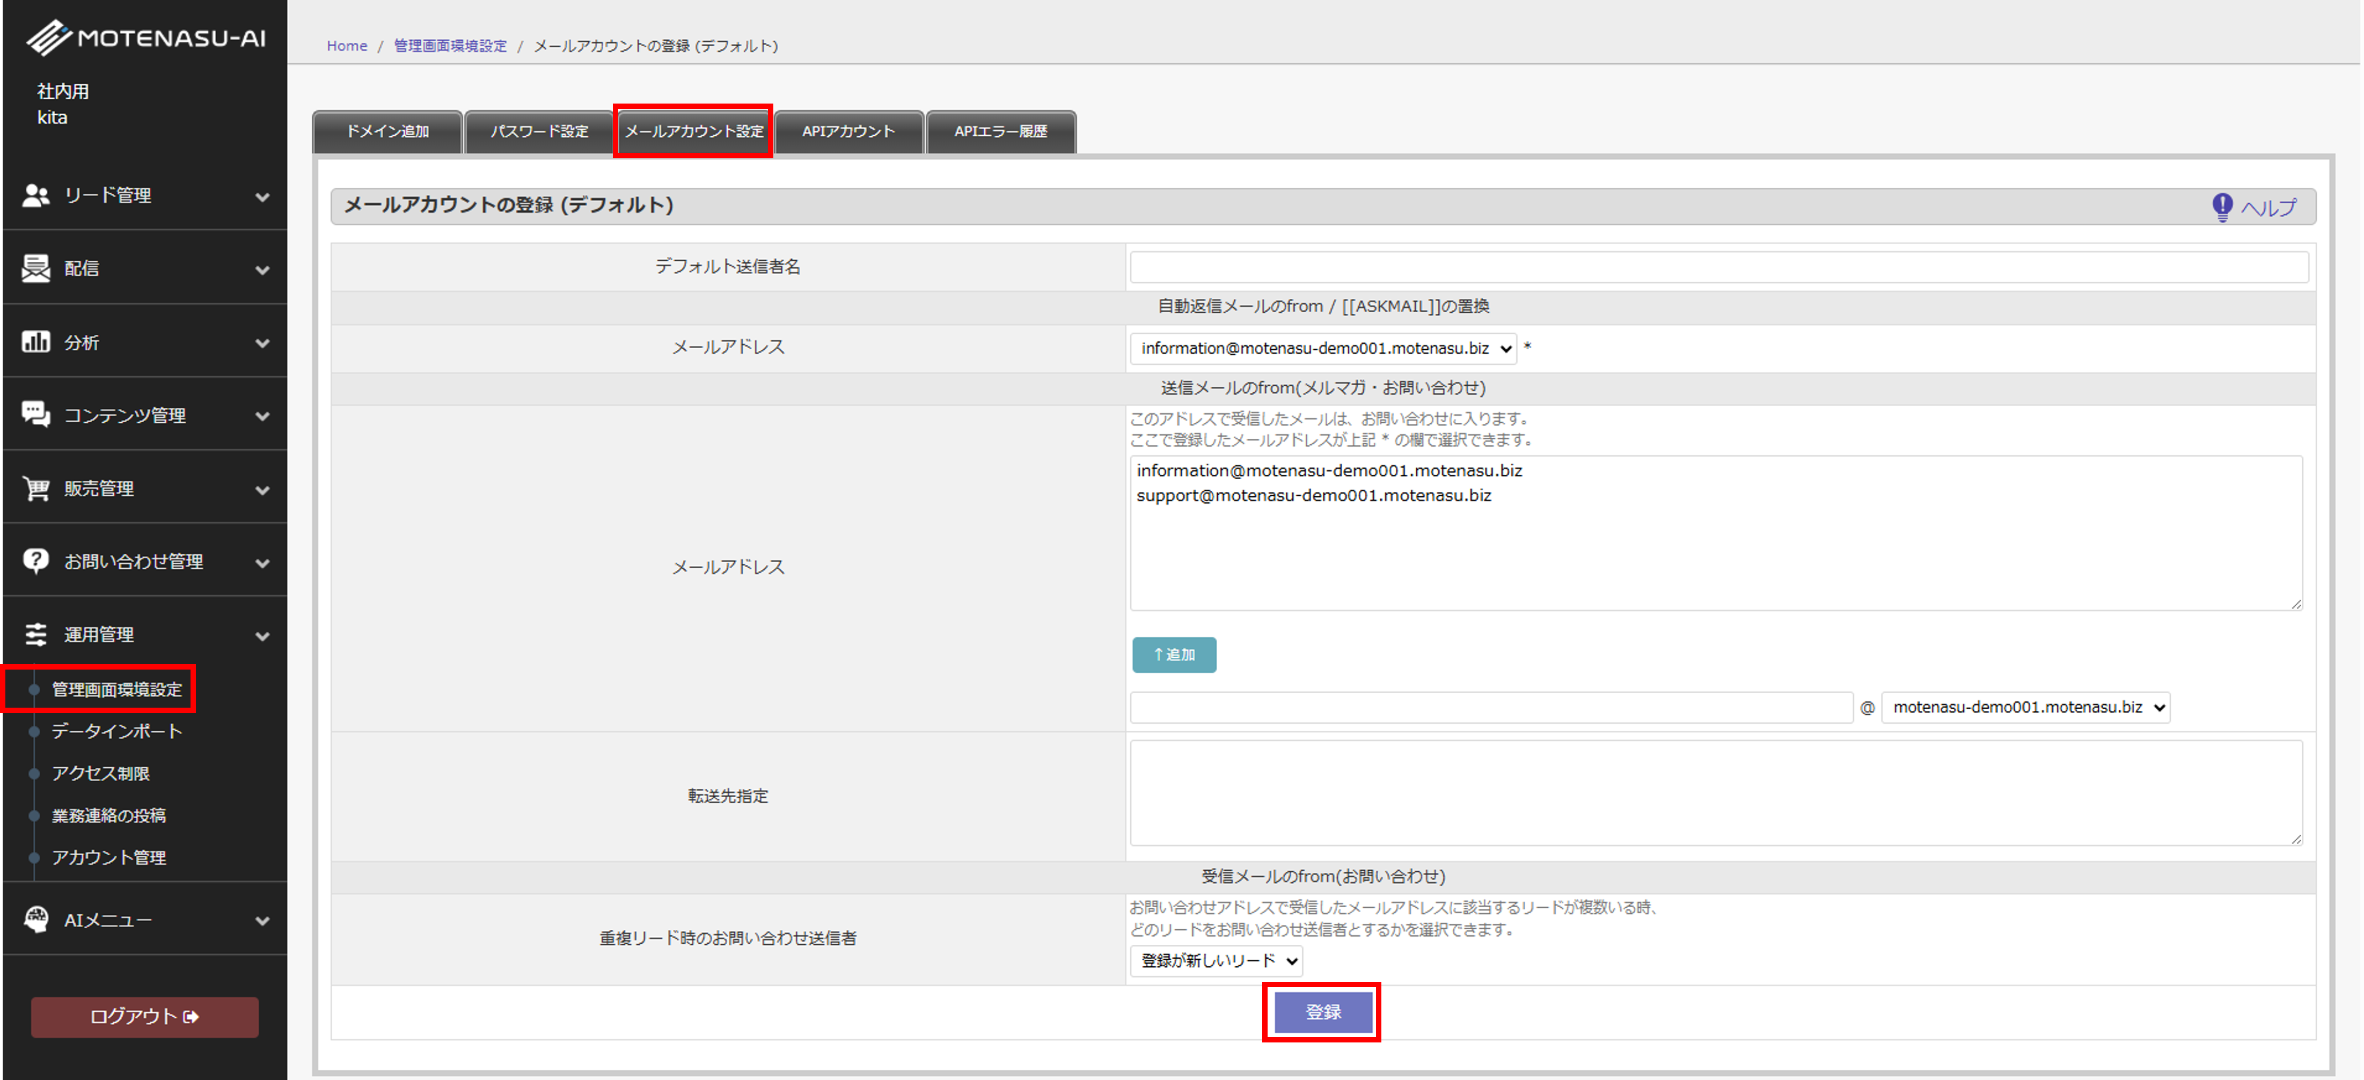
Task: Click the Home breadcrumb link
Action: 347,46
